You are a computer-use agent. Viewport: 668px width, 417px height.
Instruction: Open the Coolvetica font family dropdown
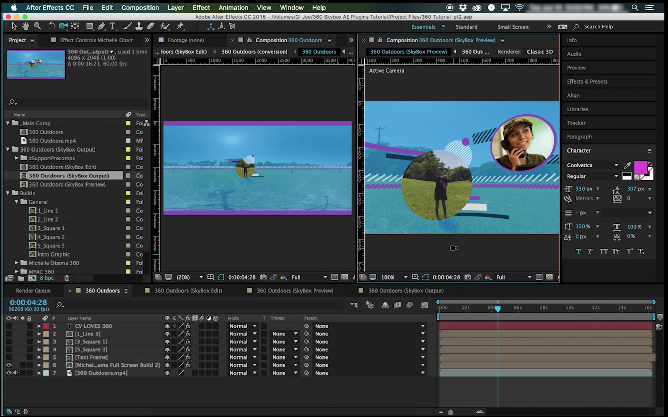[616, 165]
